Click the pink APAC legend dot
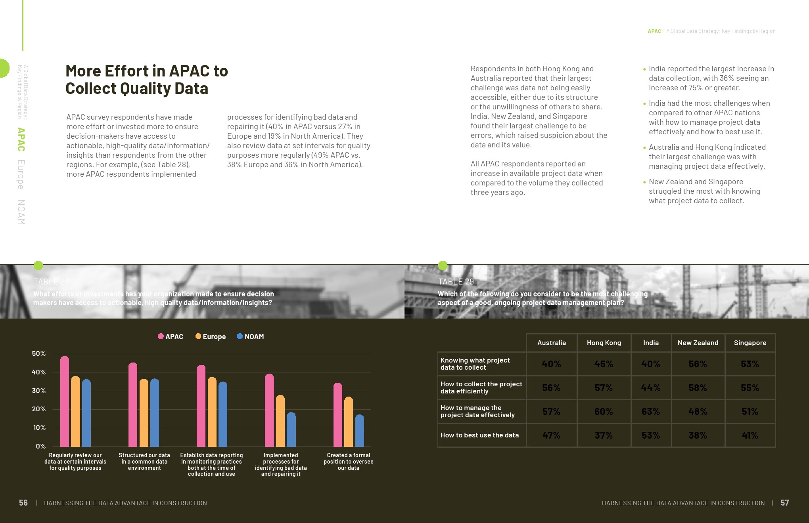 (161, 336)
